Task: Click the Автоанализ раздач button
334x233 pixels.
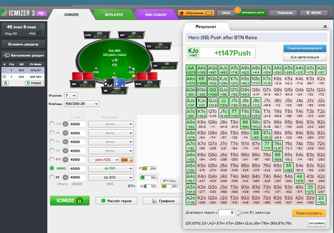Action: pyautogui.click(x=23, y=55)
